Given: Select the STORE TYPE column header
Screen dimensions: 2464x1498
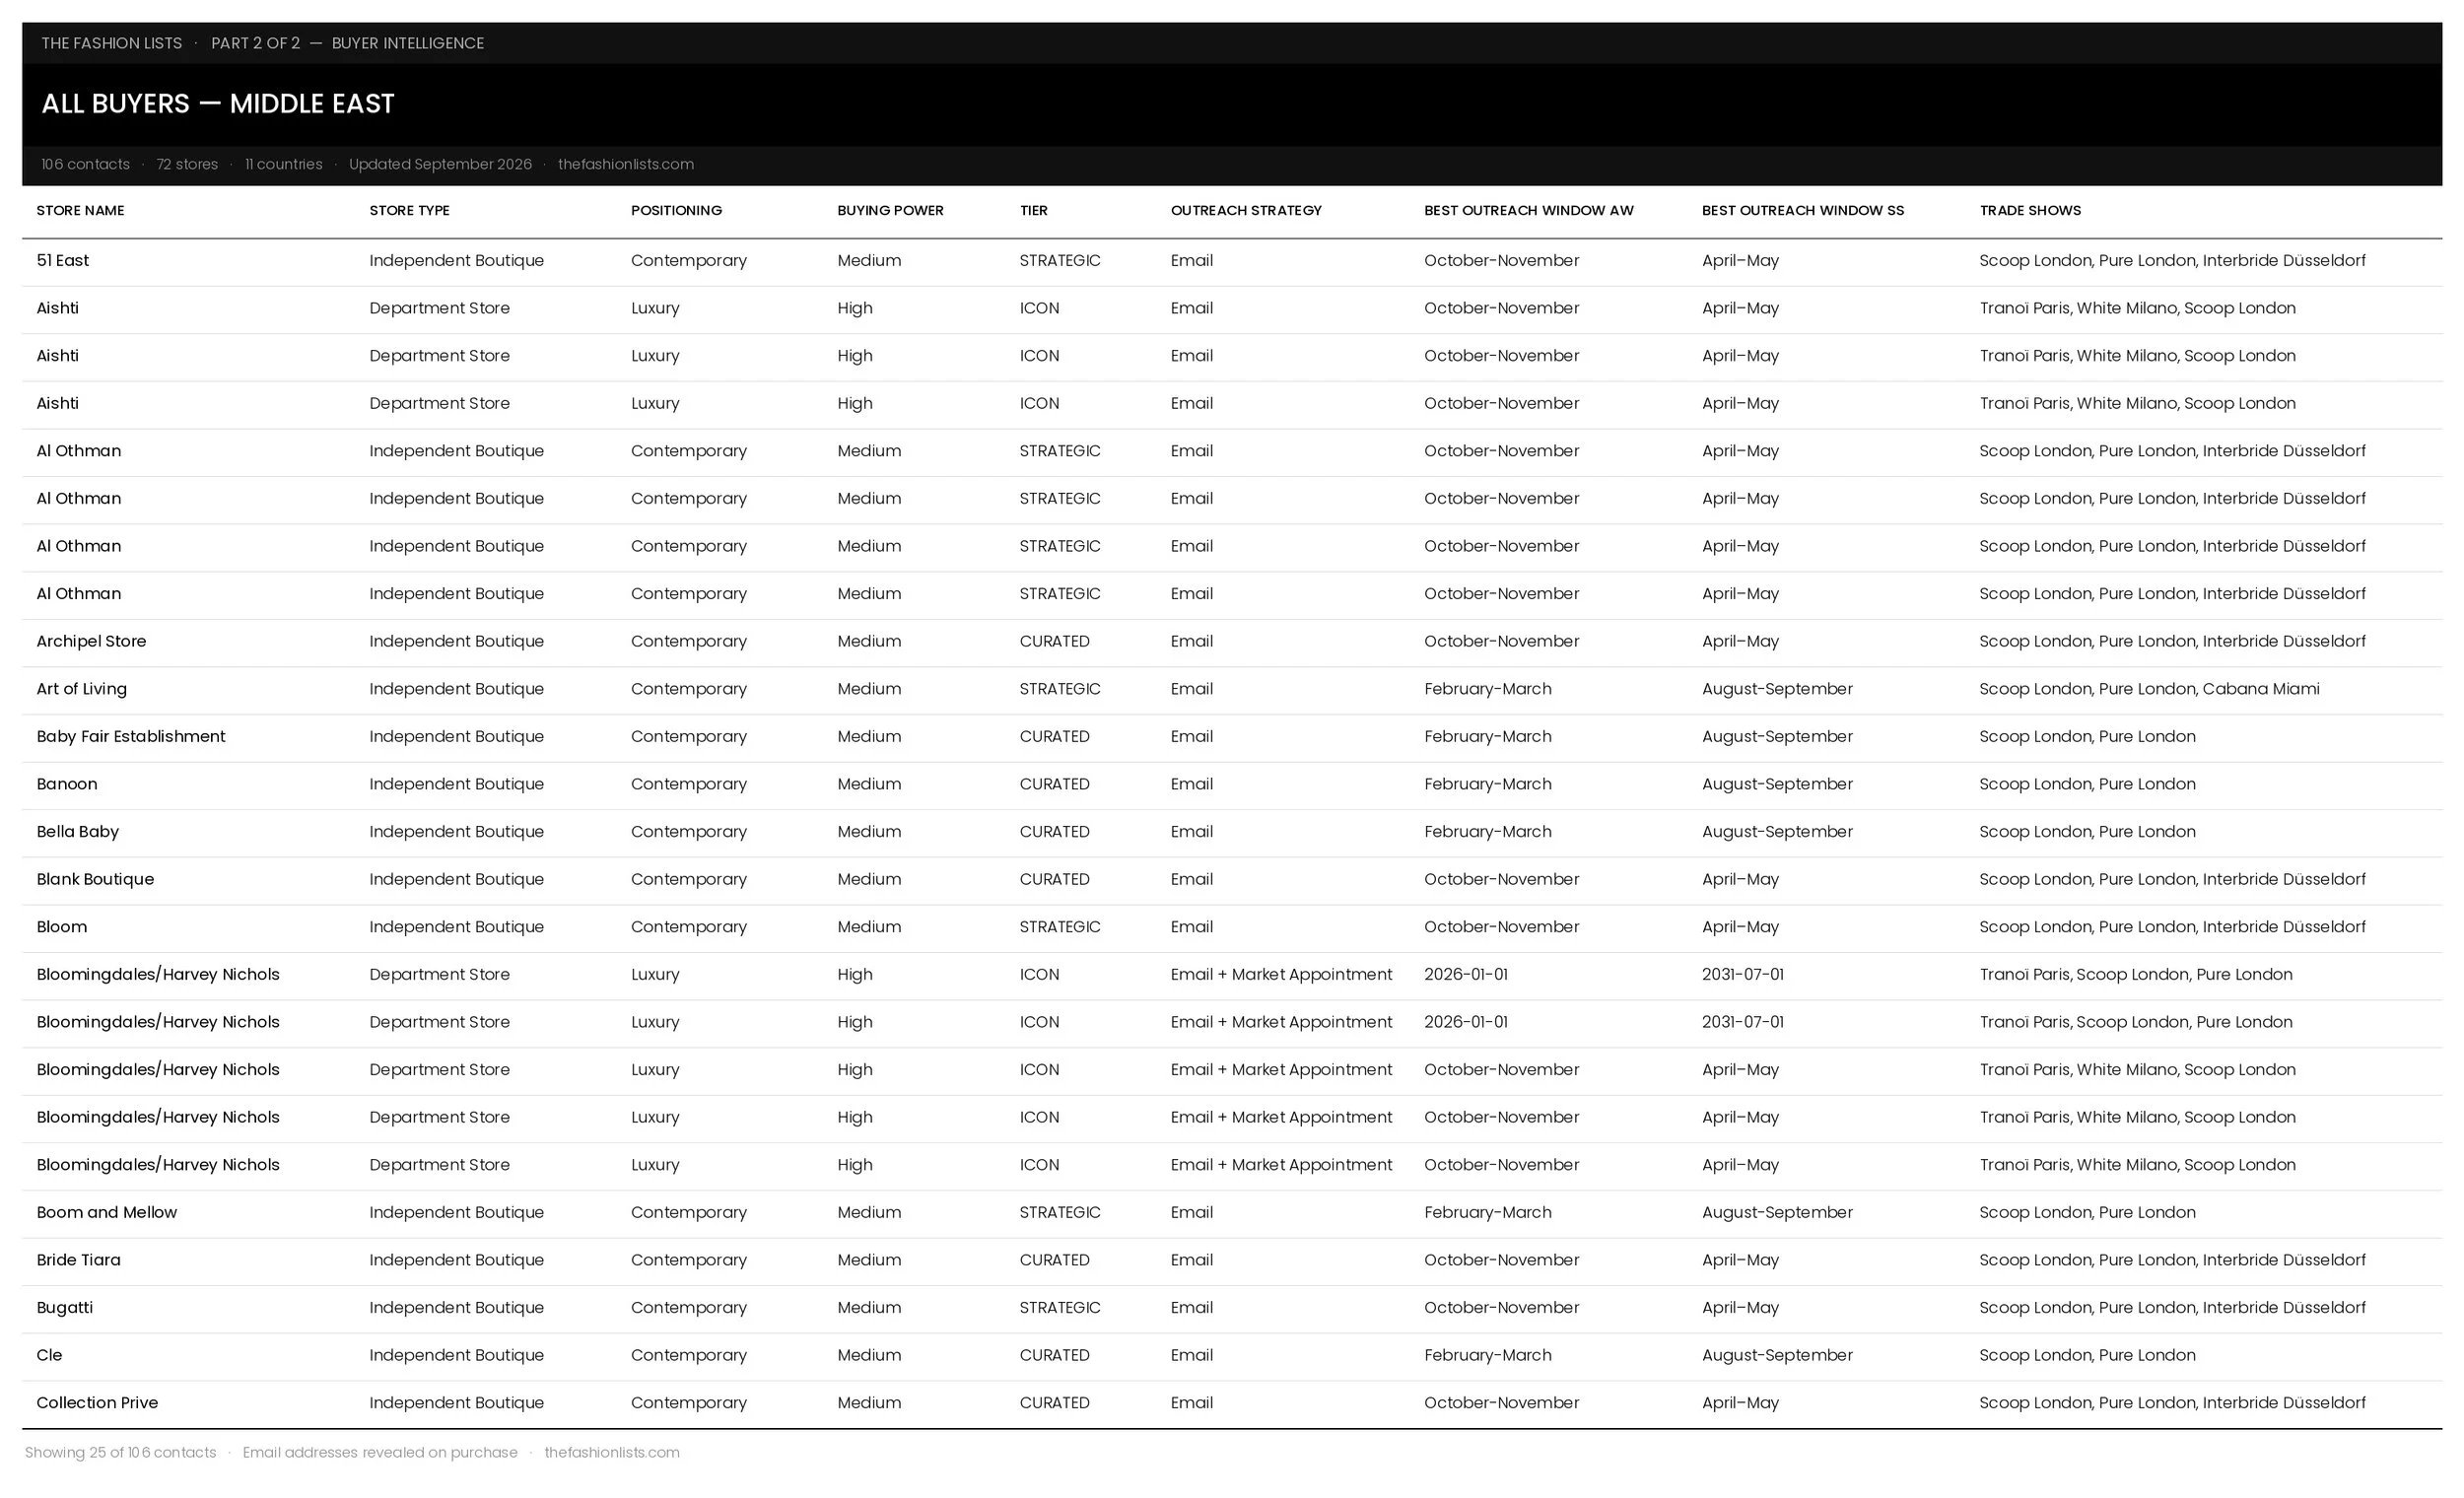Looking at the screenshot, I should tap(409, 210).
